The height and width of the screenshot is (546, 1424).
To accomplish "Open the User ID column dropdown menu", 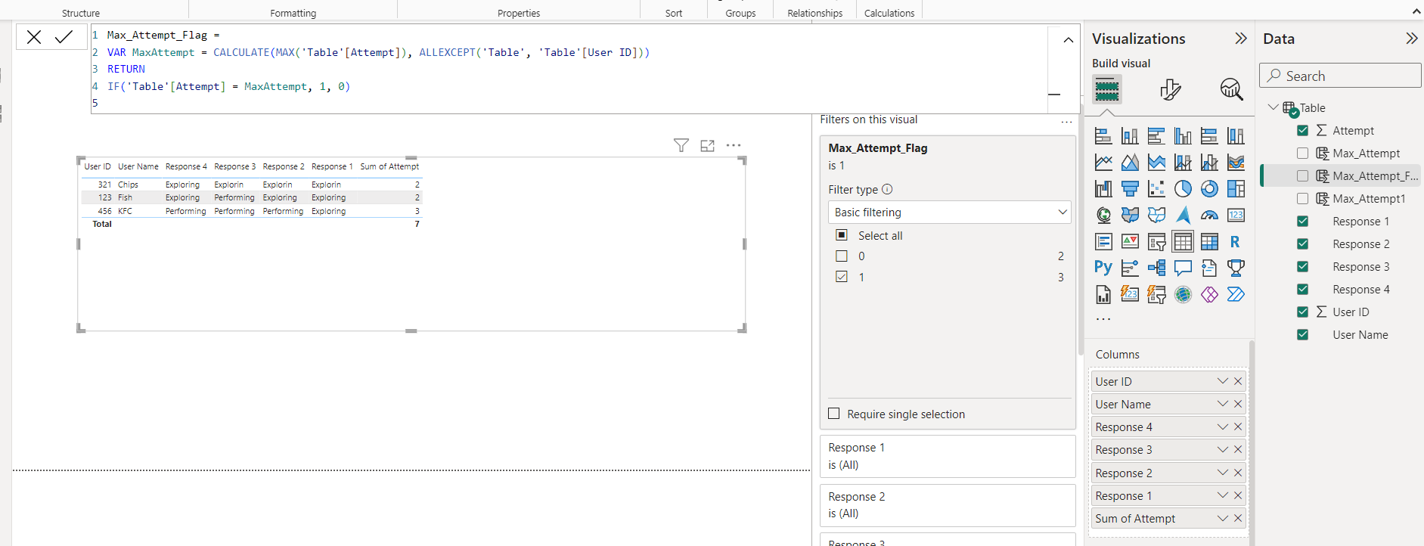I will click(1222, 381).
